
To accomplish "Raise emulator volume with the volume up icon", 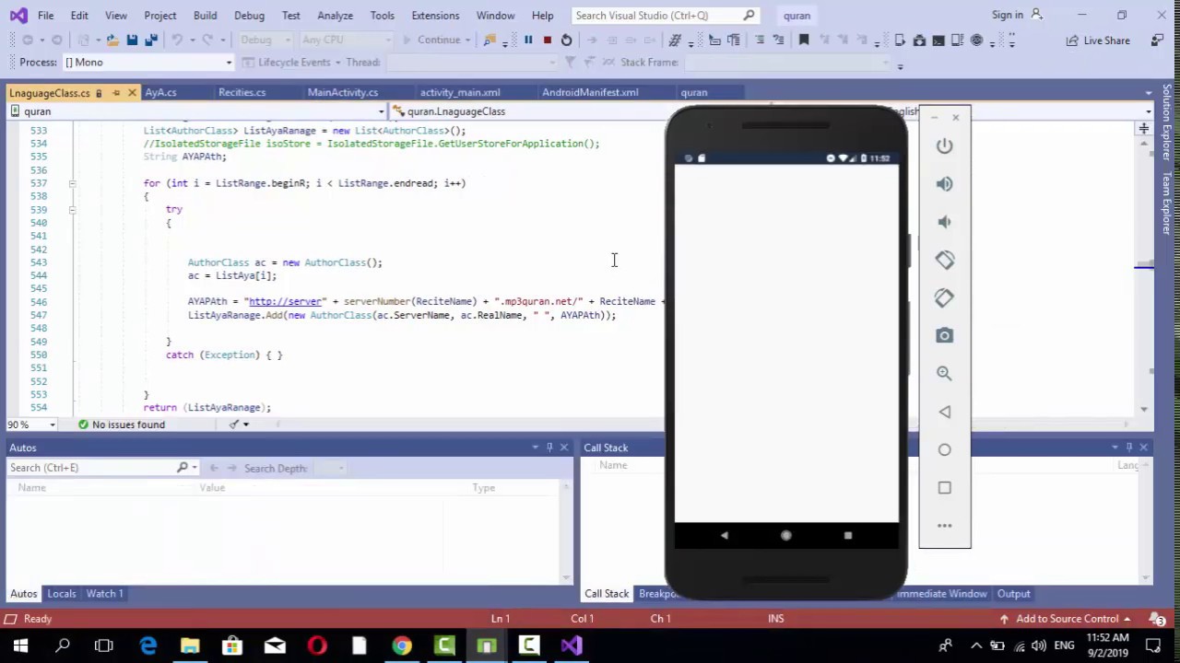I will pos(944,184).
